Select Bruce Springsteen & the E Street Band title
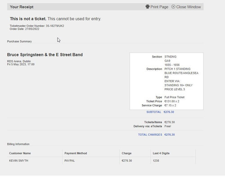 [45, 55]
